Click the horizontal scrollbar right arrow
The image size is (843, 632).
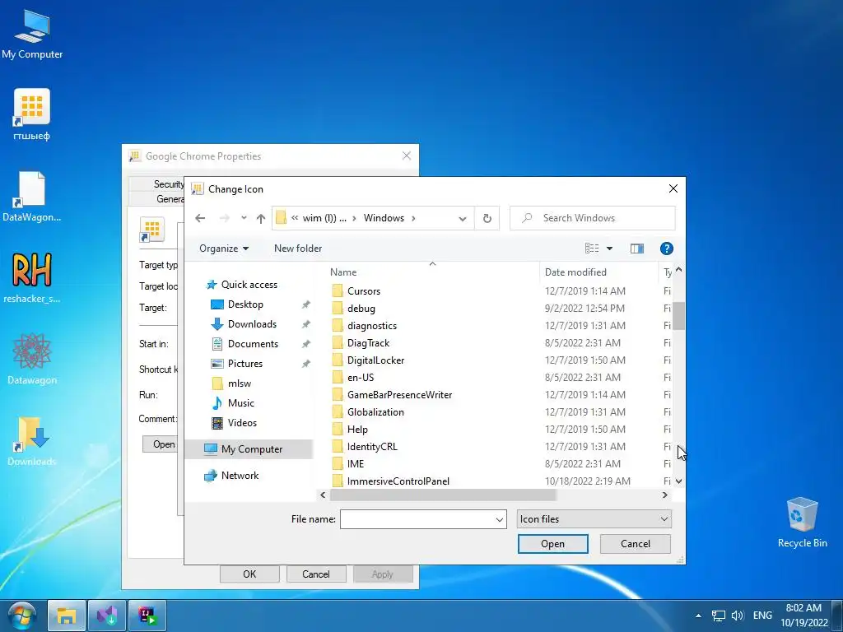coord(665,495)
